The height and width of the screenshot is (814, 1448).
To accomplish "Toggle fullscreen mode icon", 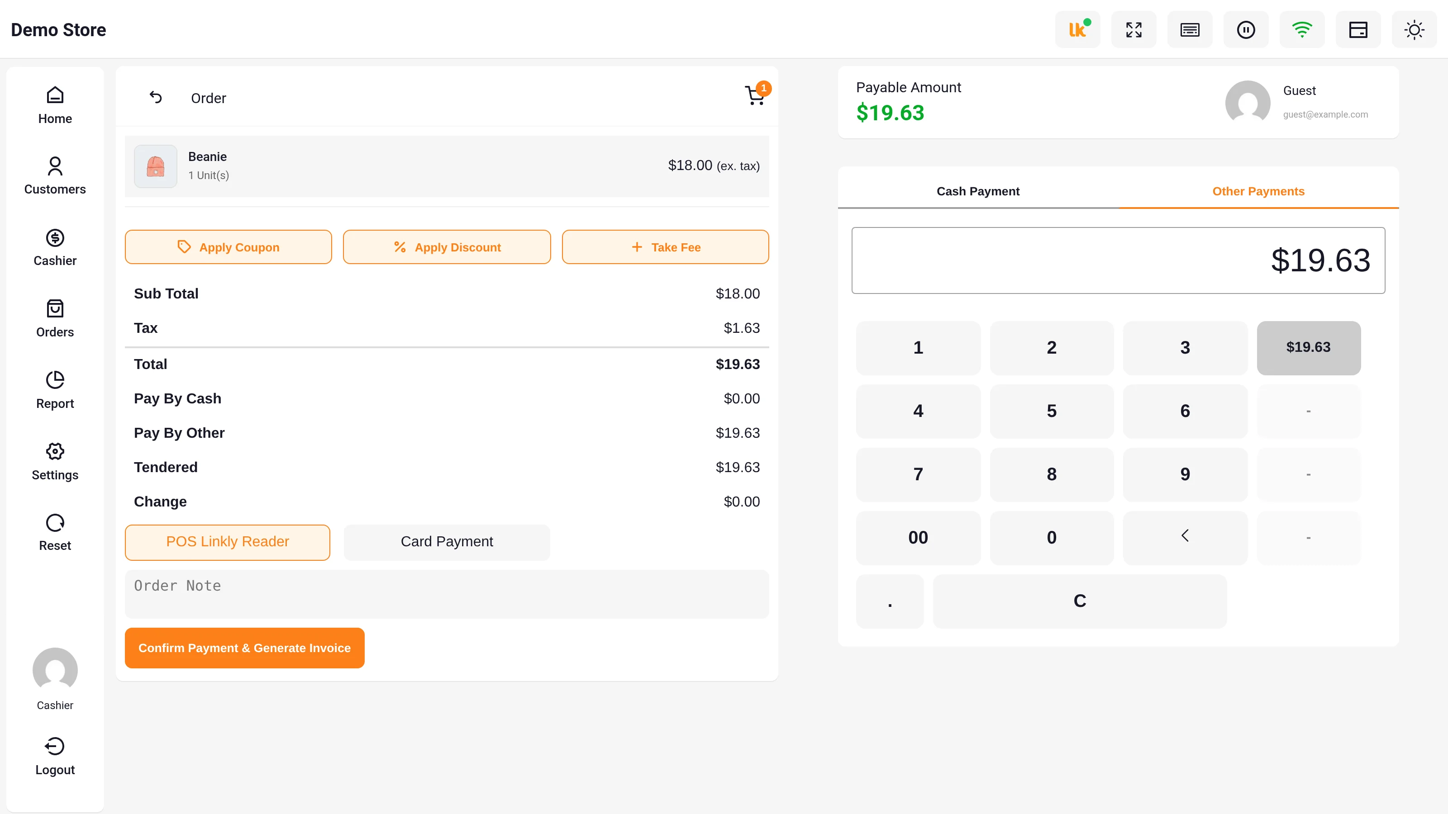I will point(1133,29).
